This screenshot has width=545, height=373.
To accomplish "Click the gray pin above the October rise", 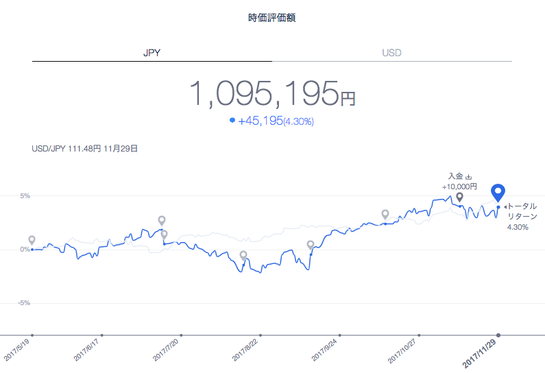I will [385, 215].
